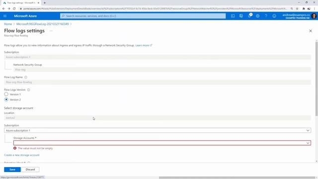This screenshot has width=318, height=179.
Task: Go to Home in the breadcrumb
Action: 8,24
